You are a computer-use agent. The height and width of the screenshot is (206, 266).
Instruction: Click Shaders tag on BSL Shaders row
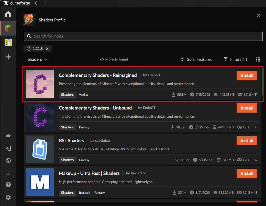point(67,160)
